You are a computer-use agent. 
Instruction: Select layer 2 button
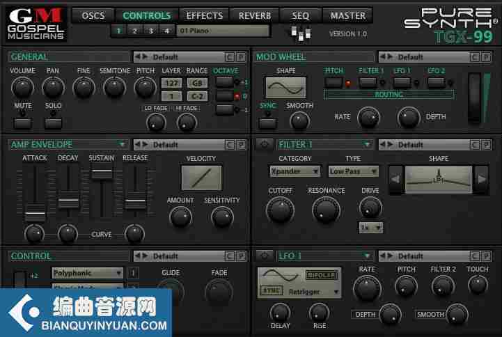point(134,31)
